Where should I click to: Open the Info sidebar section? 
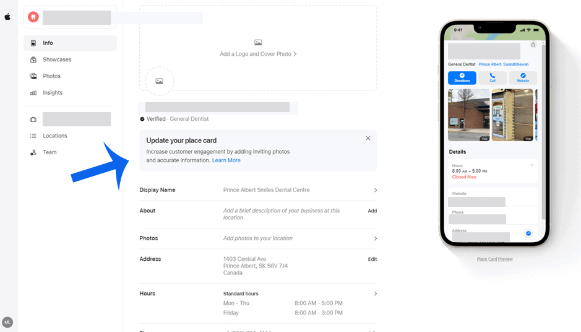[x=48, y=43]
